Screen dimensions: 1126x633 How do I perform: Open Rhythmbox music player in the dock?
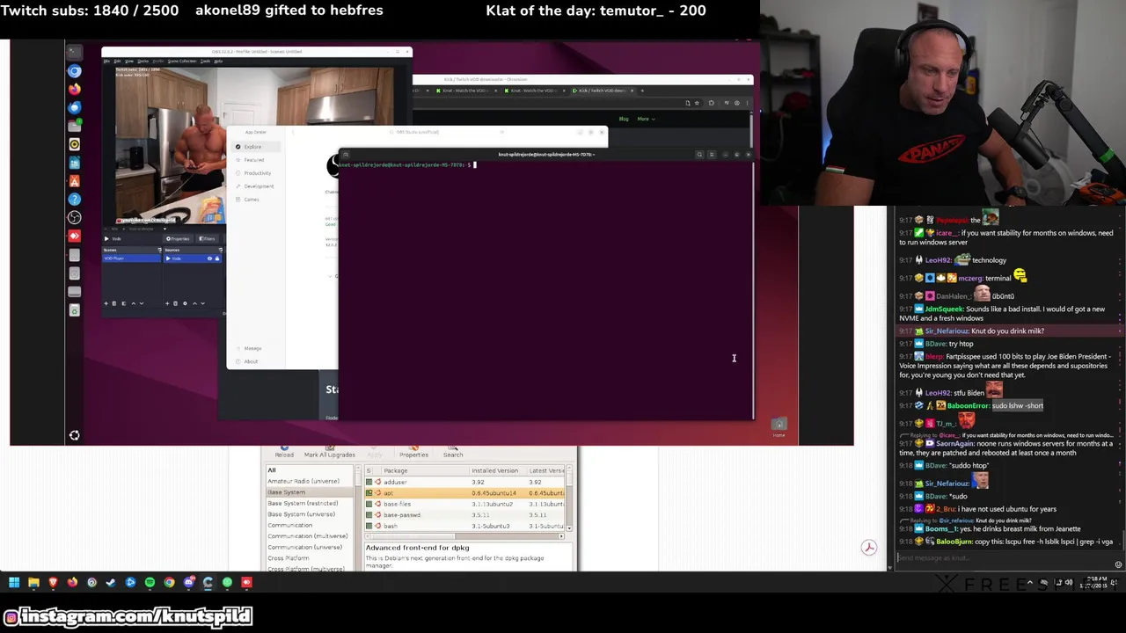pyautogui.click(x=75, y=144)
